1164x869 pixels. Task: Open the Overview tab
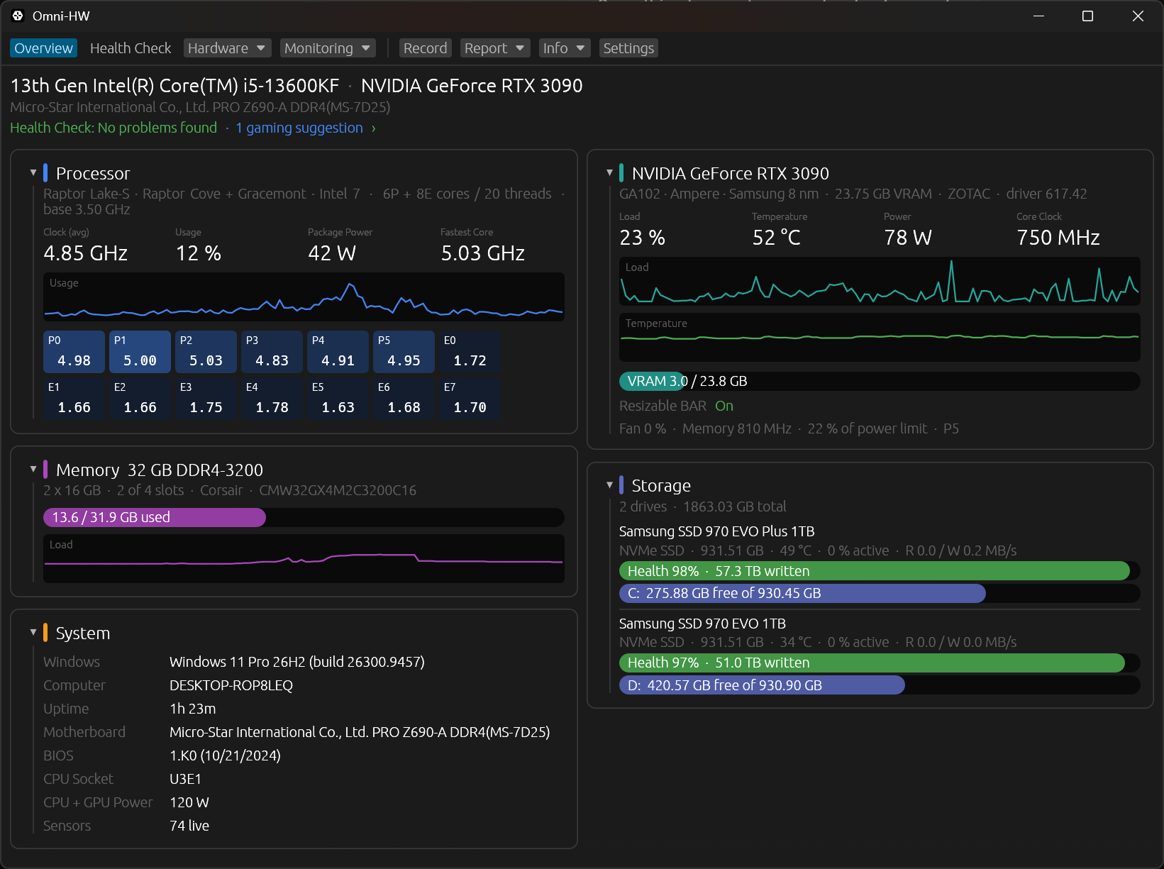pos(43,48)
